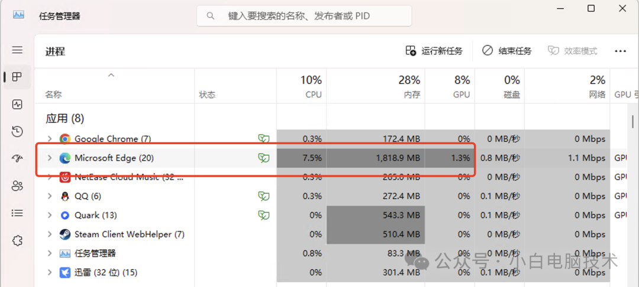Open the more options ellipsis menu
Screen dimensions: 639x287
click(620, 51)
